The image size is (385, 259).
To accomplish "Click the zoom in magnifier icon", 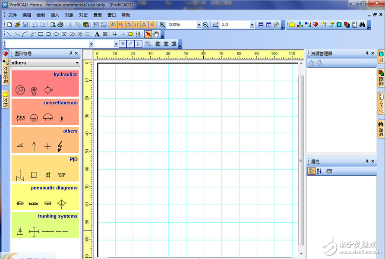I will point(163,25).
